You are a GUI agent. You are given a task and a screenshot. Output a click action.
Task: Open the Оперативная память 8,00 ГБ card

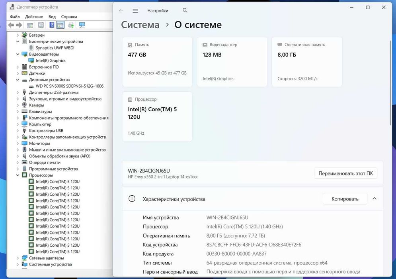(x=307, y=62)
